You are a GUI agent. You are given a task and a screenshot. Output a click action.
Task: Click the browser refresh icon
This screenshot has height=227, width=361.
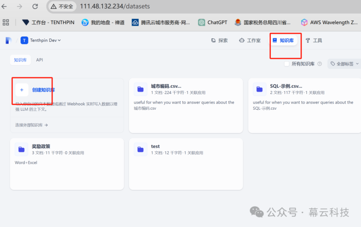pos(35,6)
